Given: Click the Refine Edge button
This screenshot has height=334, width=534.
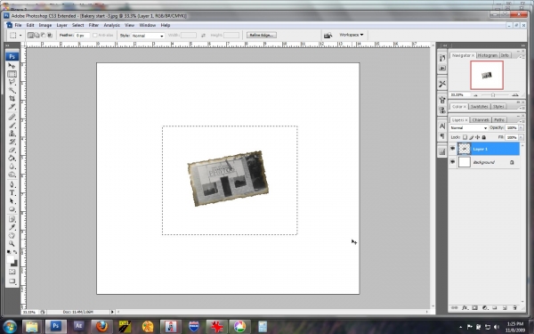Looking at the screenshot, I should click(262, 35).
